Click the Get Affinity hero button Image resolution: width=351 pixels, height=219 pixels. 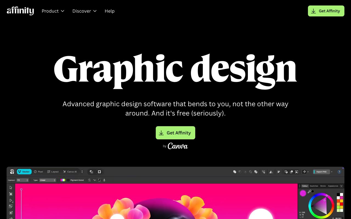tap(175, 133)
